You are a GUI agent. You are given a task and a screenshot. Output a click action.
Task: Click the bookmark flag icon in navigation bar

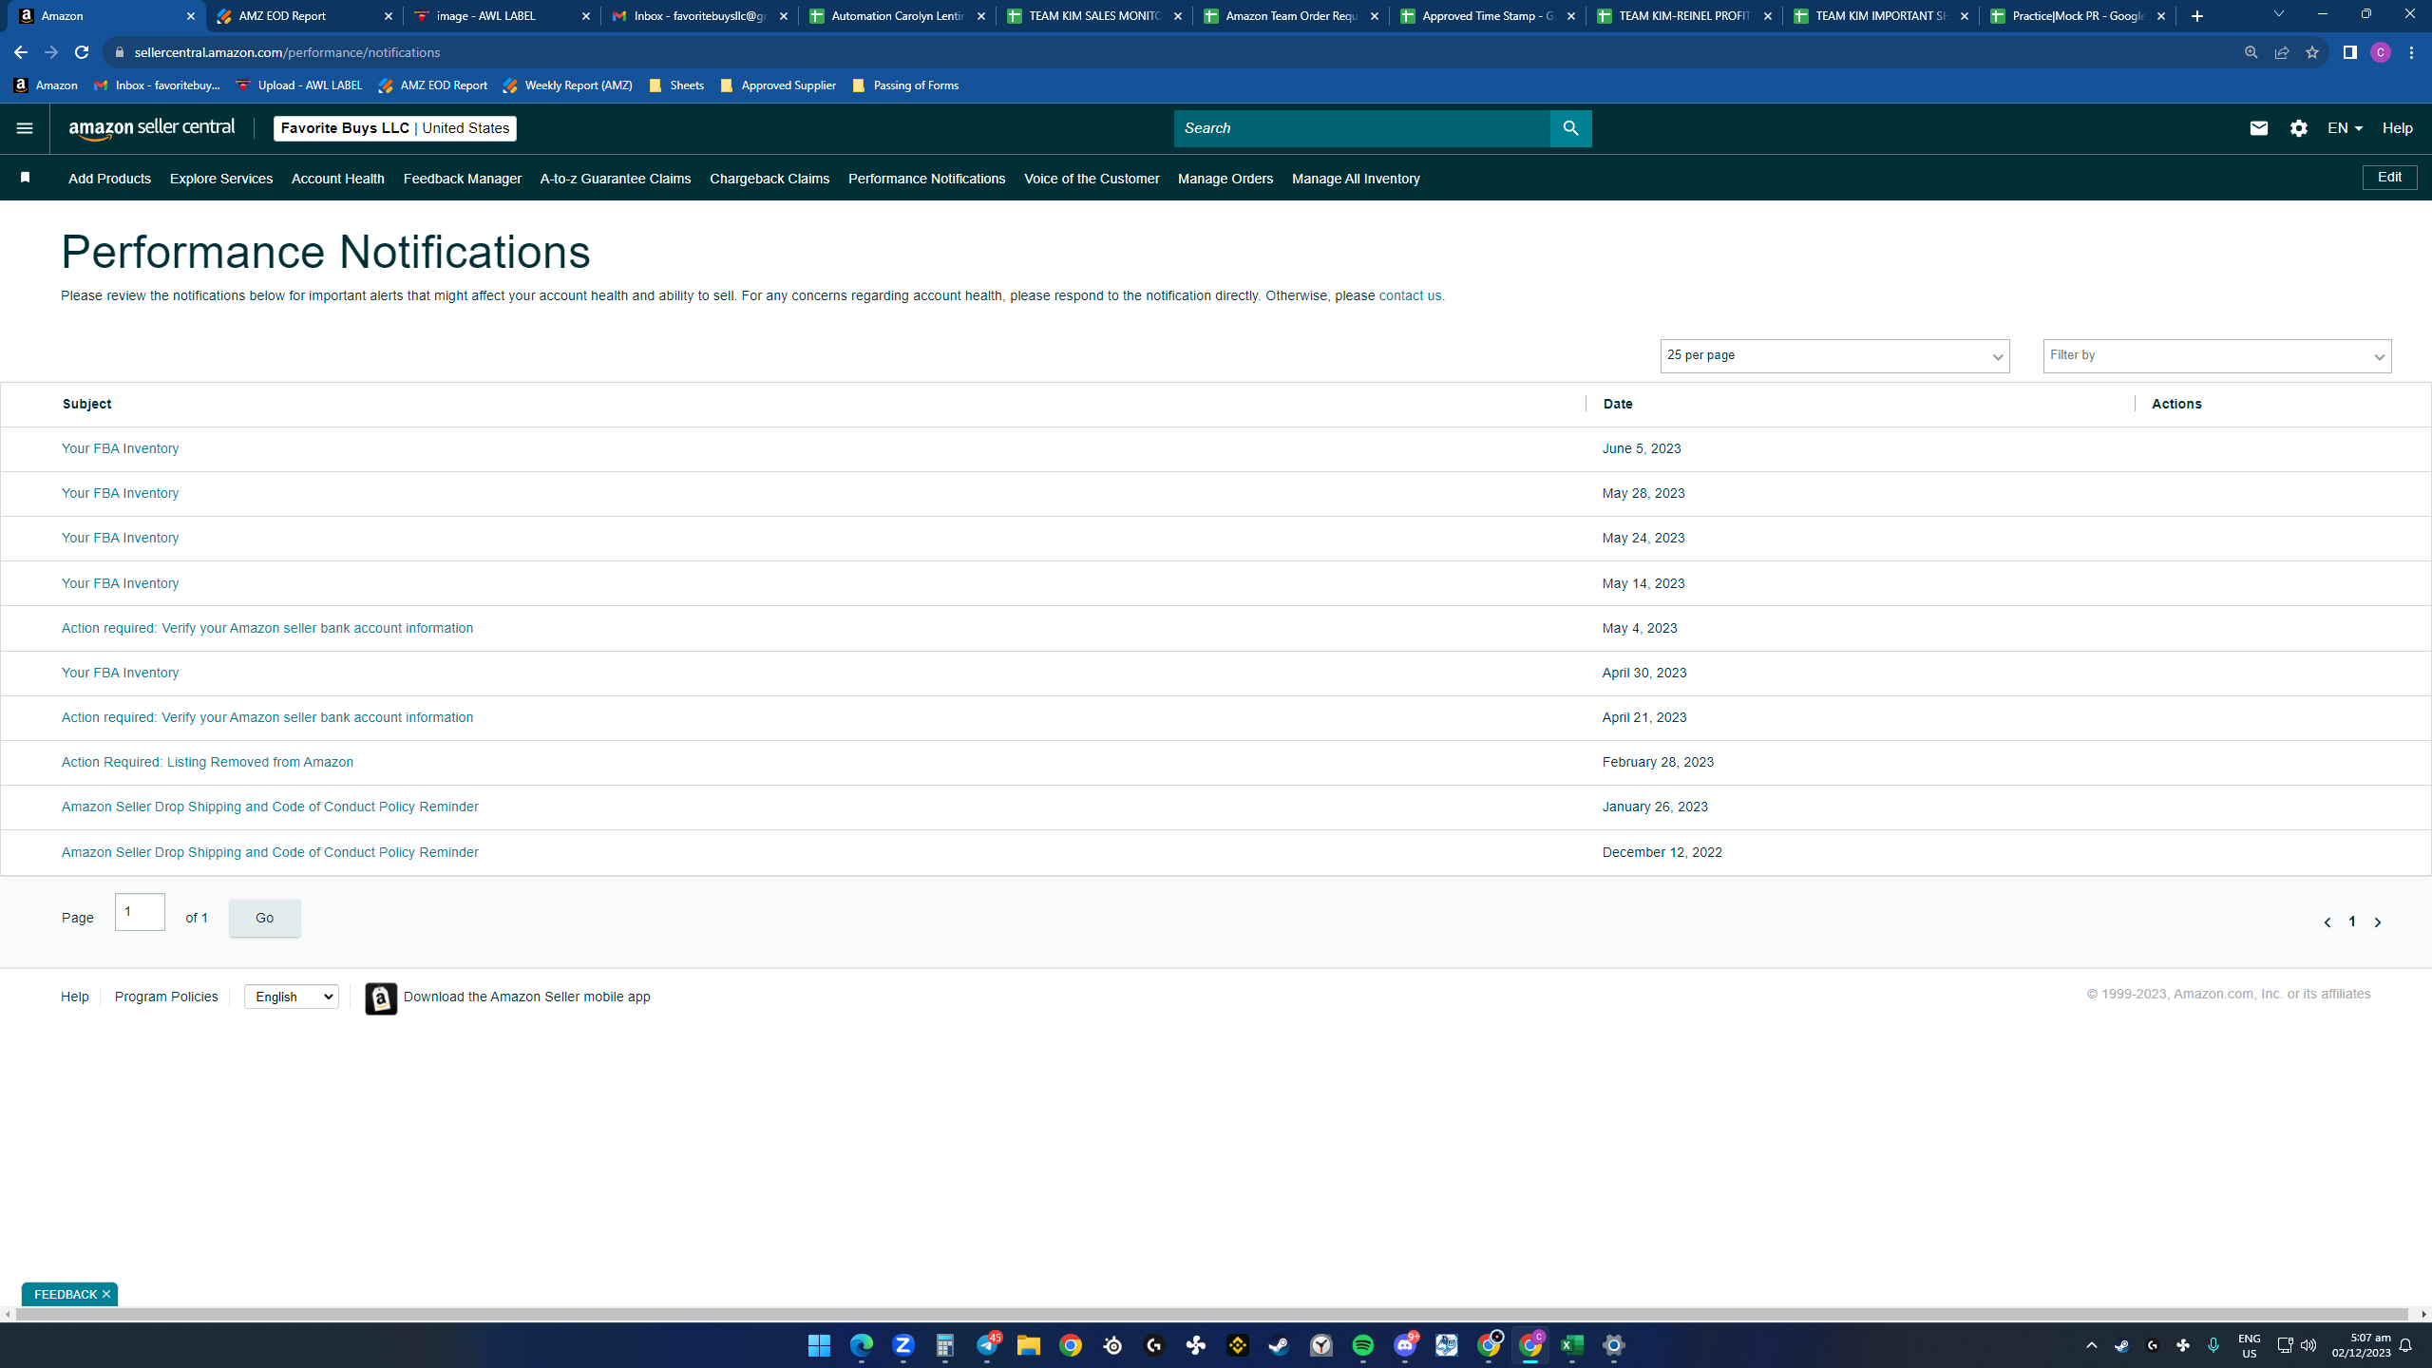[26, 178]
